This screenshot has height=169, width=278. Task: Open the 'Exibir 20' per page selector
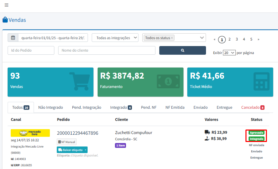[x=229, y=53]
